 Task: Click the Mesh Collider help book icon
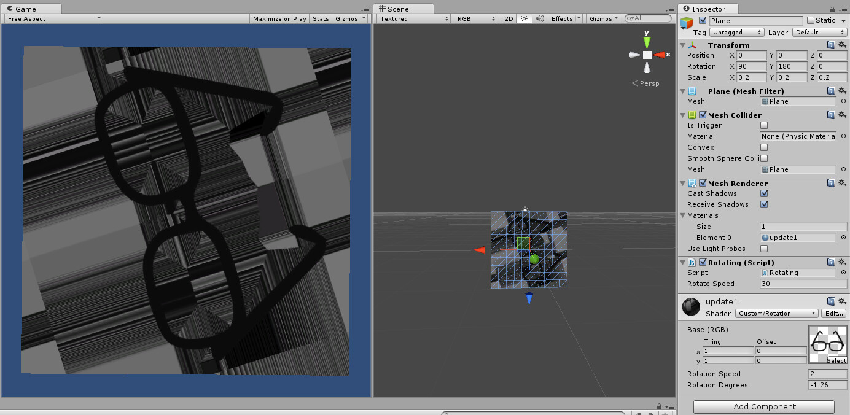coord(830,115)
